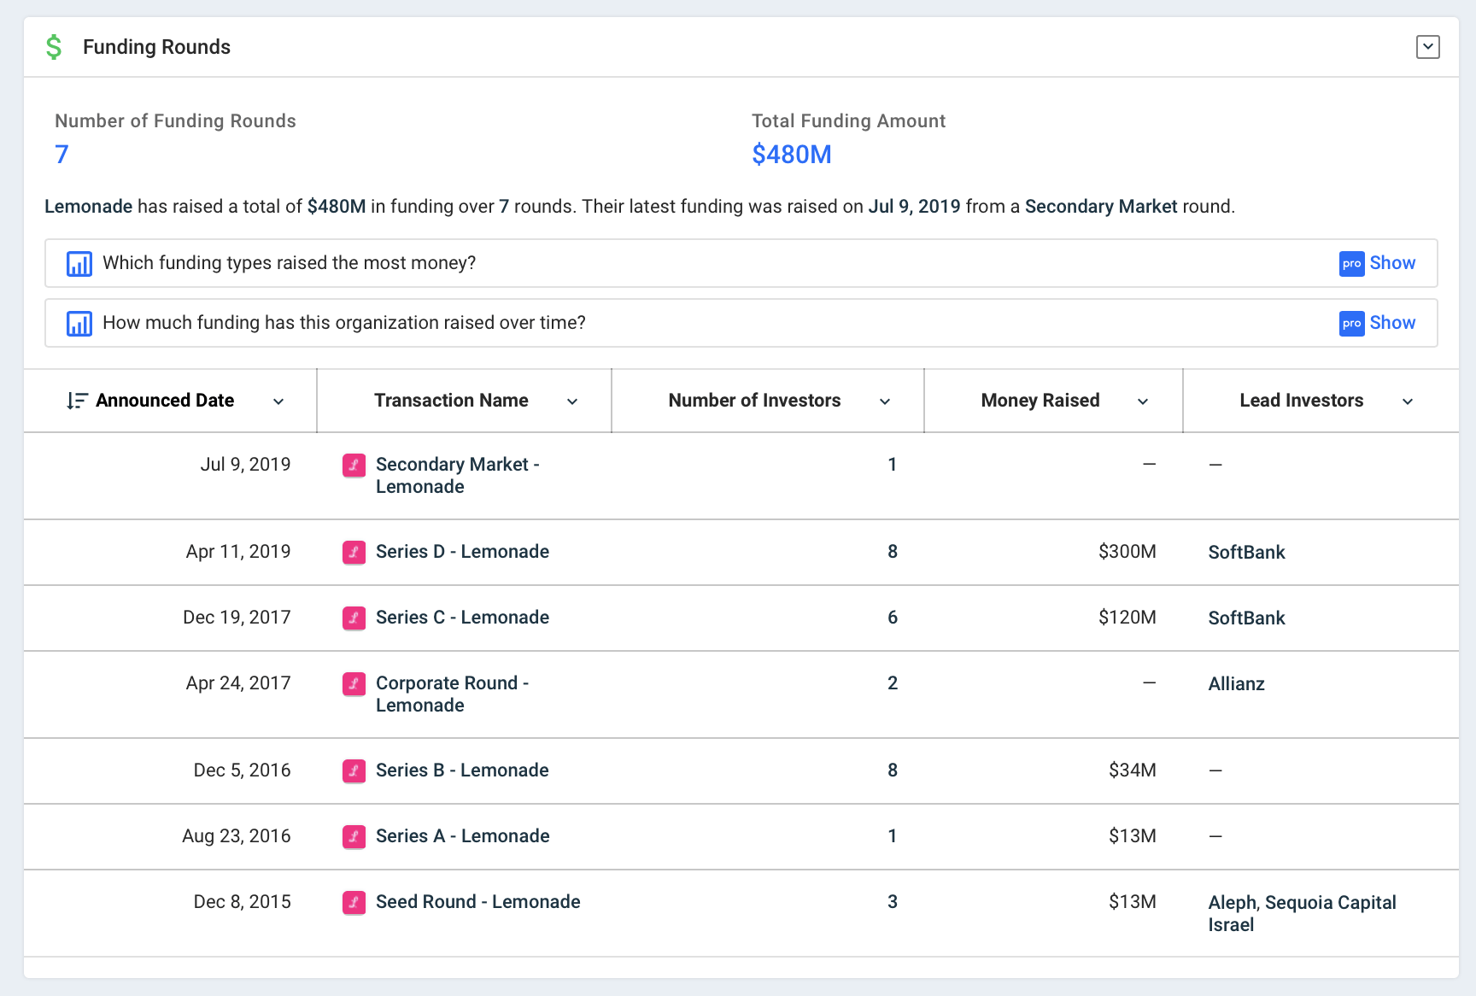Open Series C - Lemonade transaction link

(x=462, y=618)
